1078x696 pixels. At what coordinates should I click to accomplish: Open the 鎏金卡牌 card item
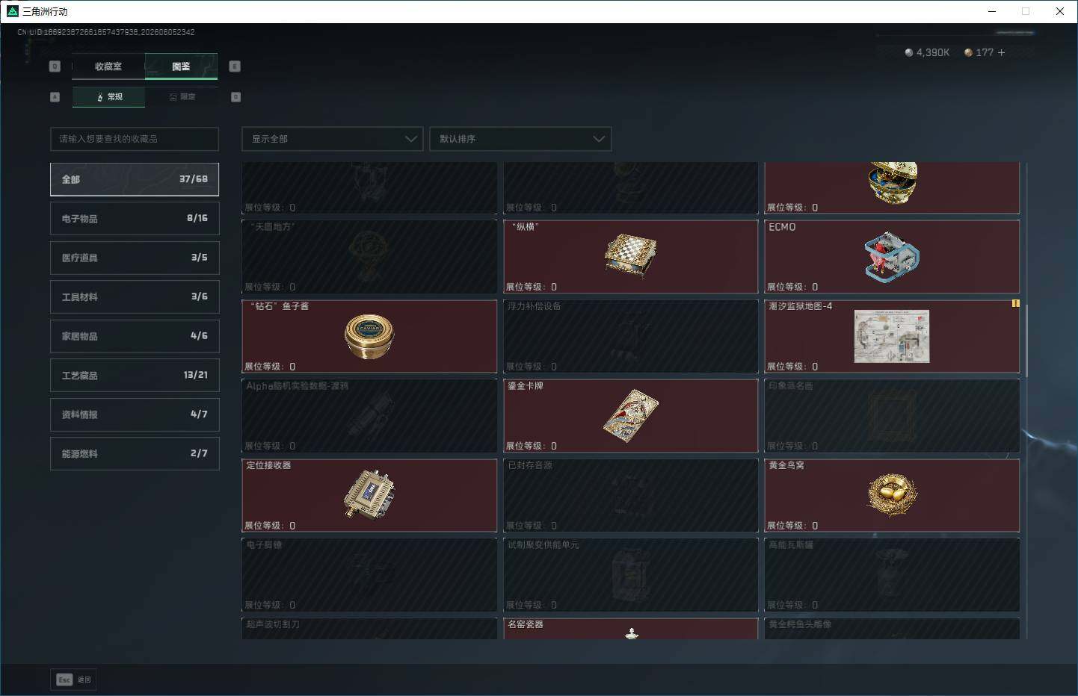point(631,415)
